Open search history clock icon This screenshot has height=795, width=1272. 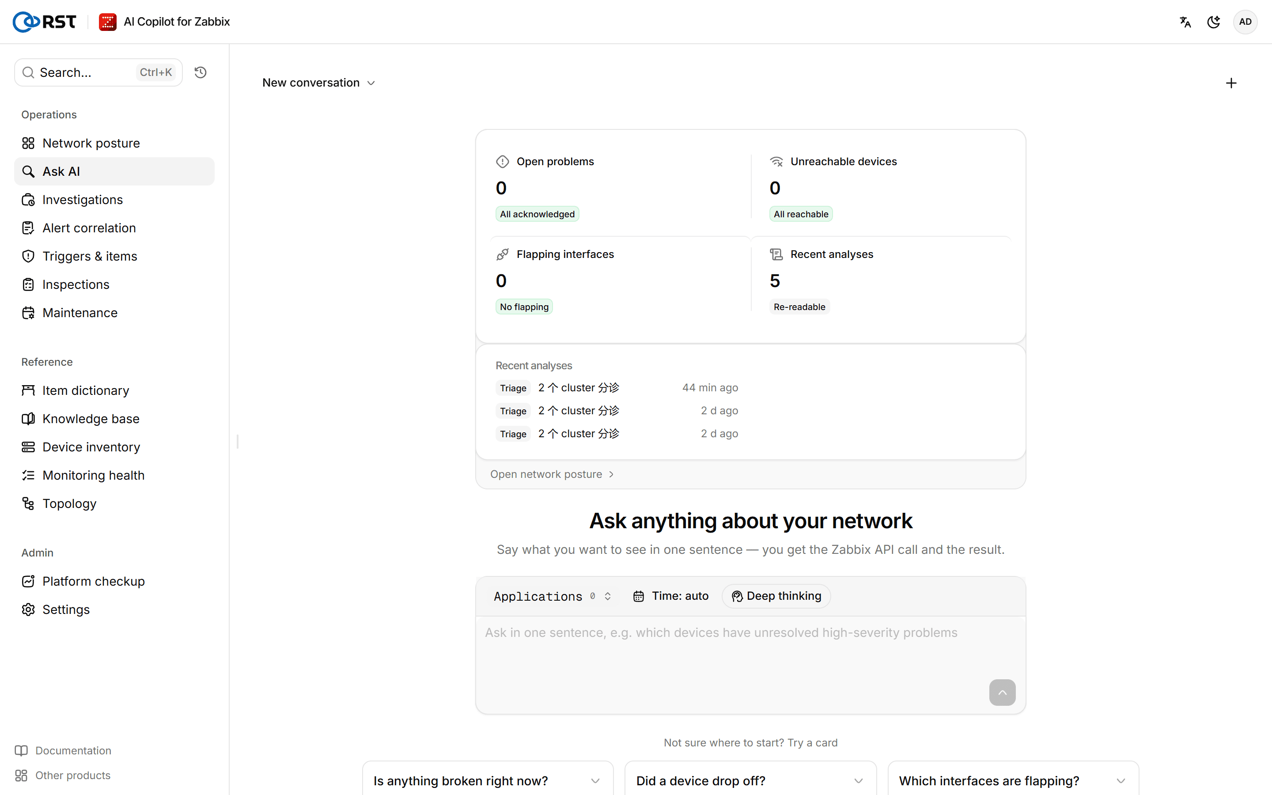[200, 72]
